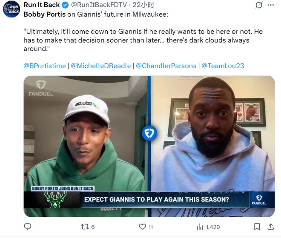281x238 pixels.
Task: Click the reply comment icon
Action: 27,227
